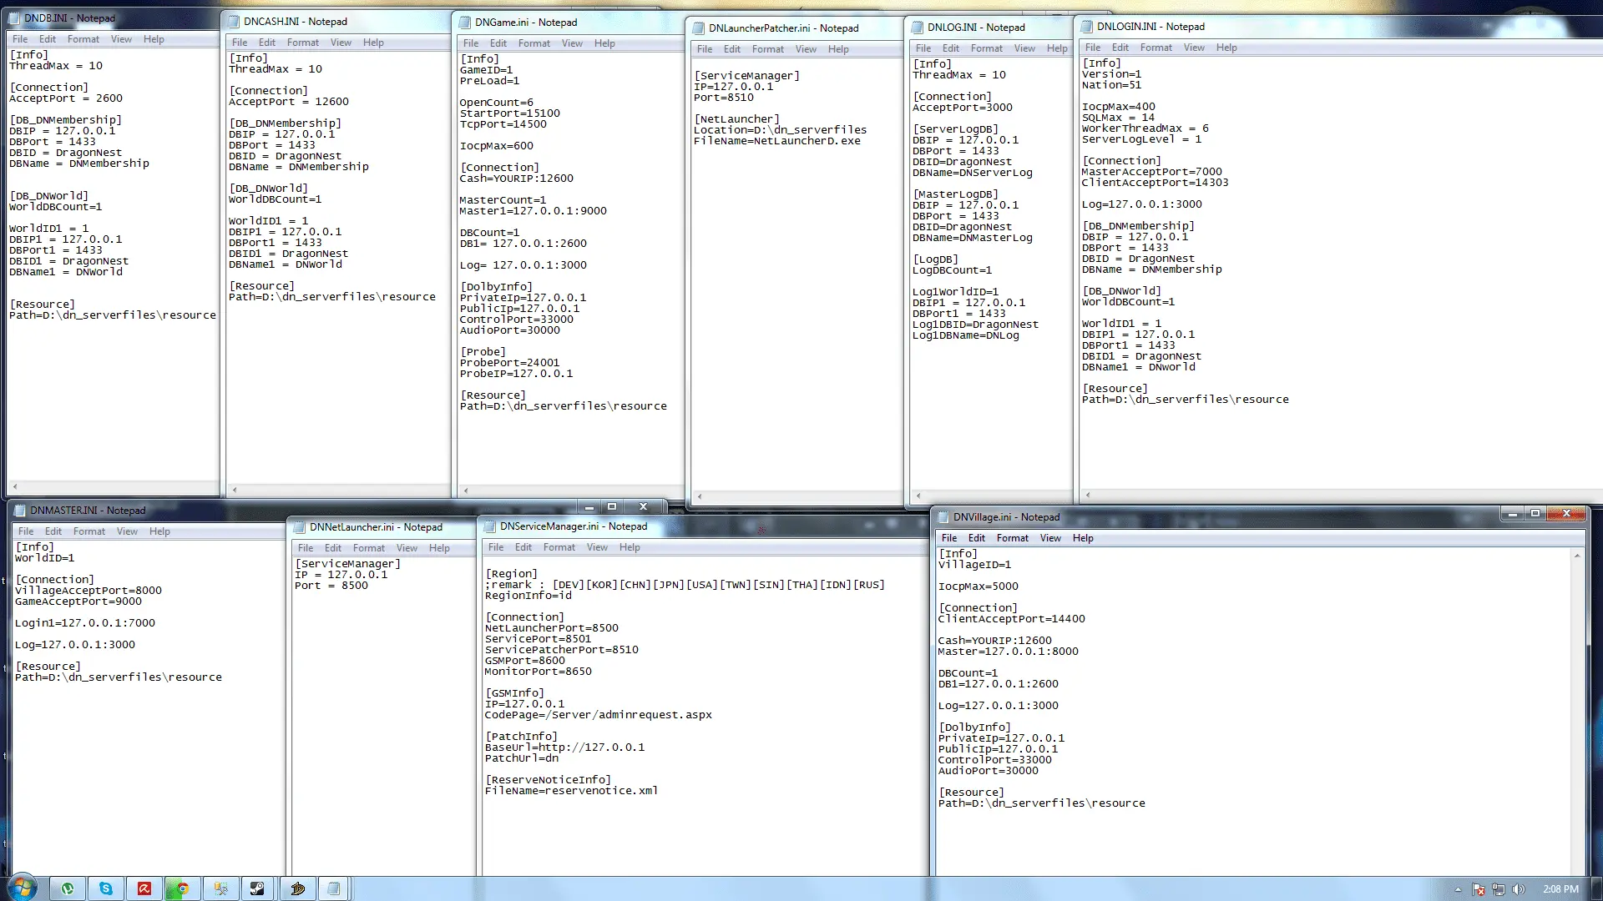This screenshot has width=1603, height=901.
Task: Open File menu in DNServiceManager.ini Notepad
Action: (496, 547)
